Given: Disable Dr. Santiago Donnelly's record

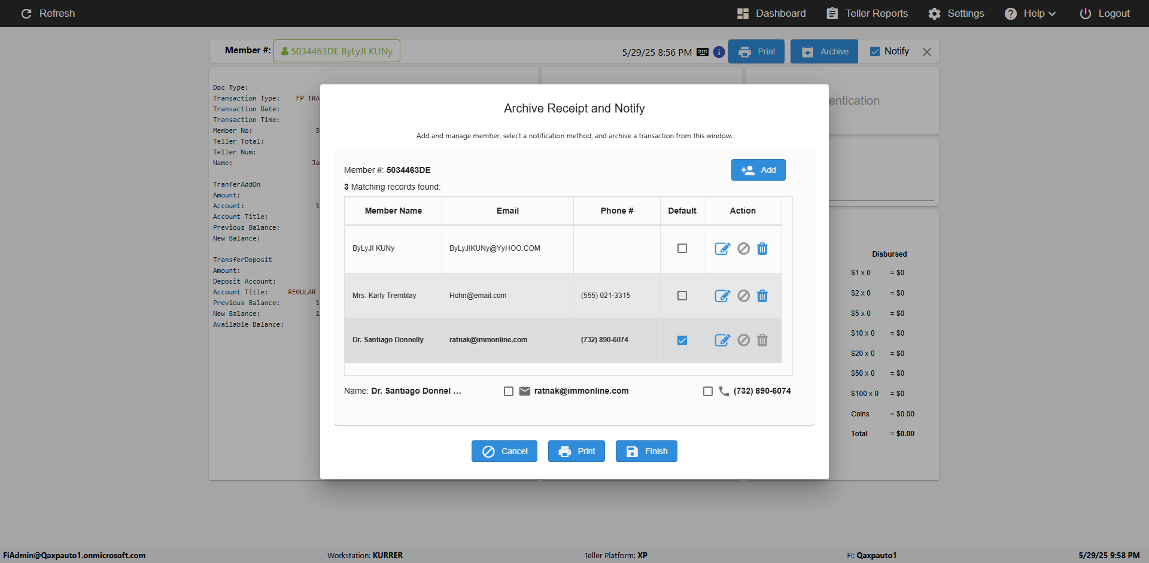Looking at the screenshot, I should click(x=743, y=340).
